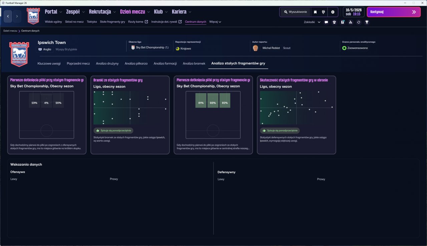The width and height of the screenshot is (427, 246).
Task: Click the Dzień meczu breadcrumb link
Action: point(10,31)
